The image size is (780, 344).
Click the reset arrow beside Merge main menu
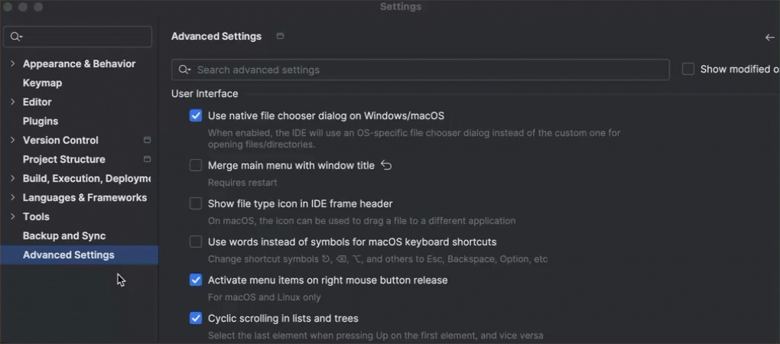coord(386,165)
